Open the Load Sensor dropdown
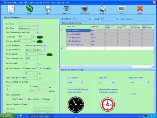 82,82
